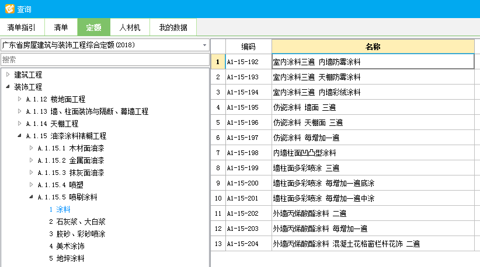This screenshot has width=480, height=267.
Task: Collapse A.1.15 油漆涂料裱糊工程 arrow
Action: coord(20,136)
